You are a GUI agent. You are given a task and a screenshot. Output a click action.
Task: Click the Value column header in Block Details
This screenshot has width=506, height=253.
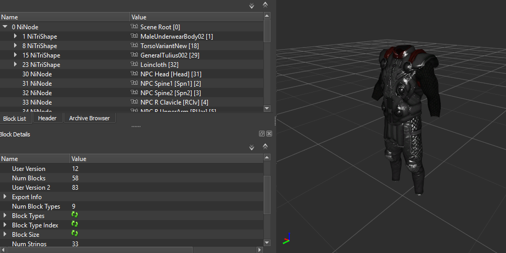(167, 159)
